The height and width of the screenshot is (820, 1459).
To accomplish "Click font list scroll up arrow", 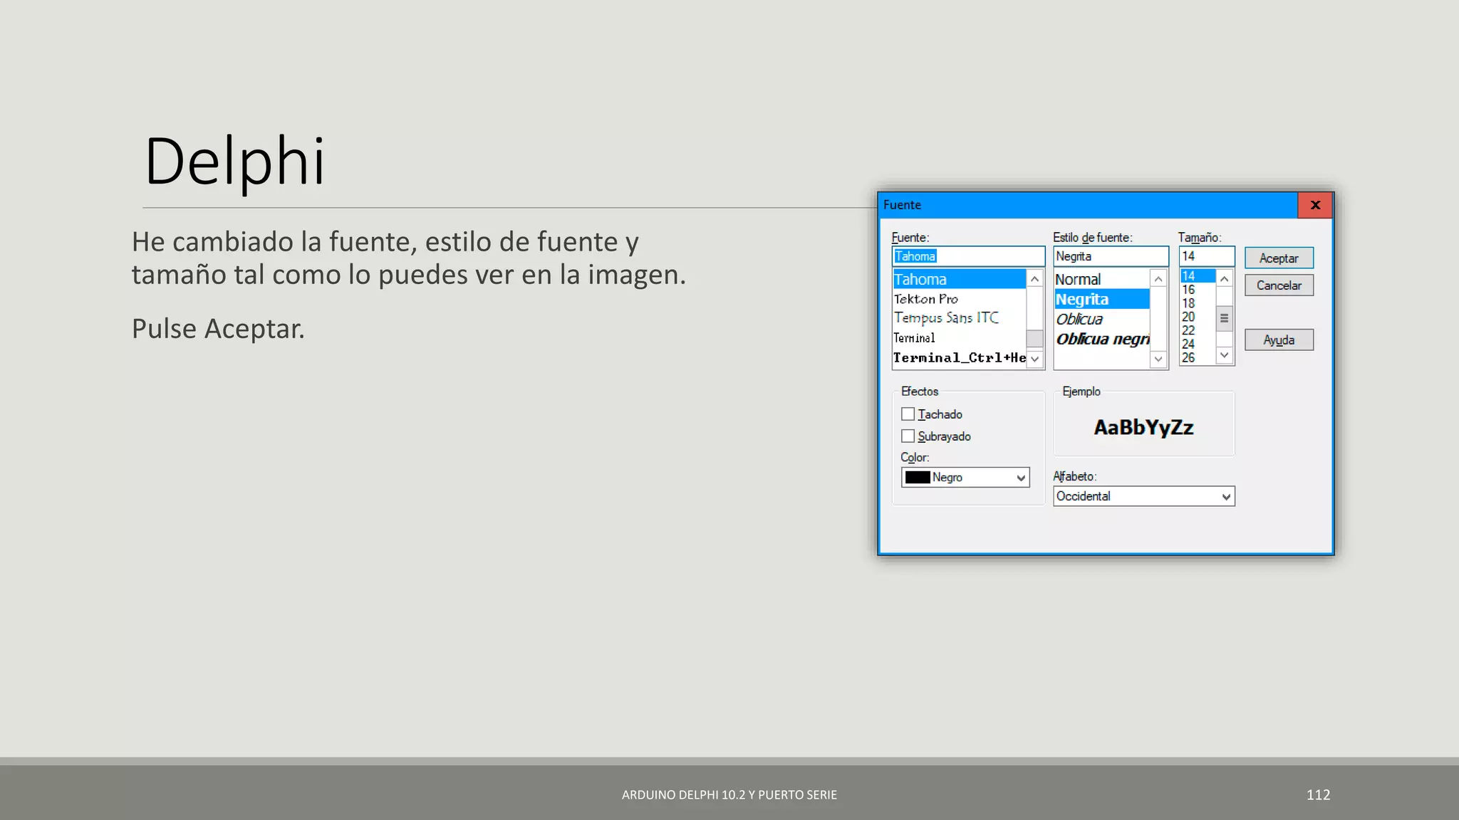I will 1035,279.
